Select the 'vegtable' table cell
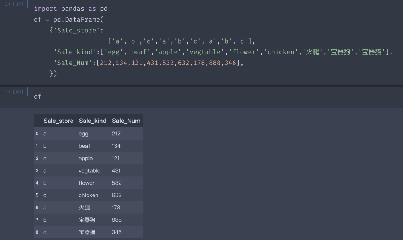 (90, 170)
